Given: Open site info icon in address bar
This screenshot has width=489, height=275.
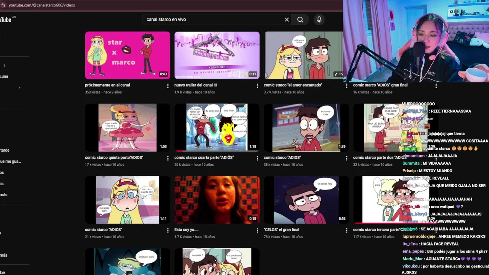Looking at the screenshot, I should point(3,5).
